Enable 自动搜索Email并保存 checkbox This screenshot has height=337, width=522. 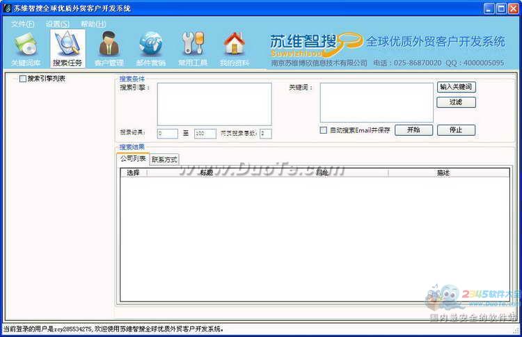point(323,130)
